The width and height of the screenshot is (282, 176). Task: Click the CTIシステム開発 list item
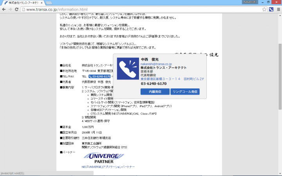[123, 113]
